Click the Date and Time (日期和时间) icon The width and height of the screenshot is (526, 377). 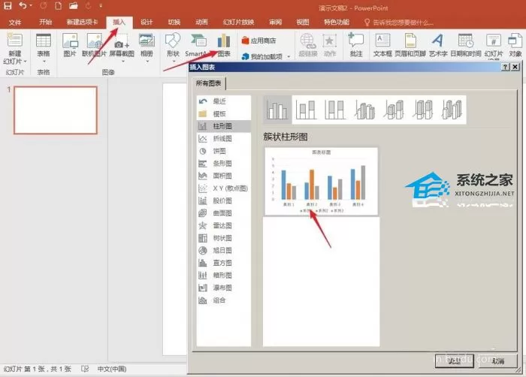point(466,41)
